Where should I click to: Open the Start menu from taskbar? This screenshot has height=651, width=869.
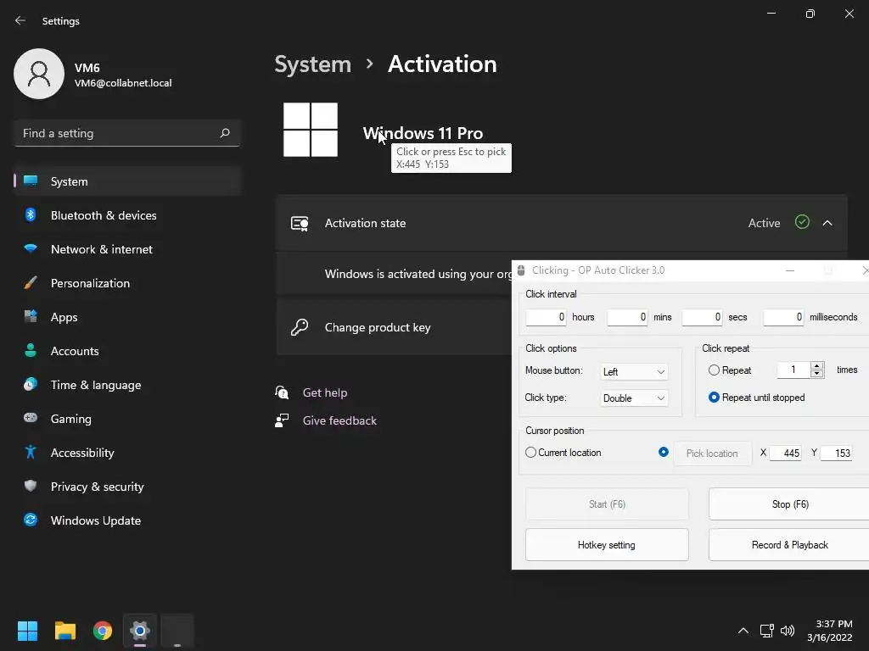pos(27,631)
